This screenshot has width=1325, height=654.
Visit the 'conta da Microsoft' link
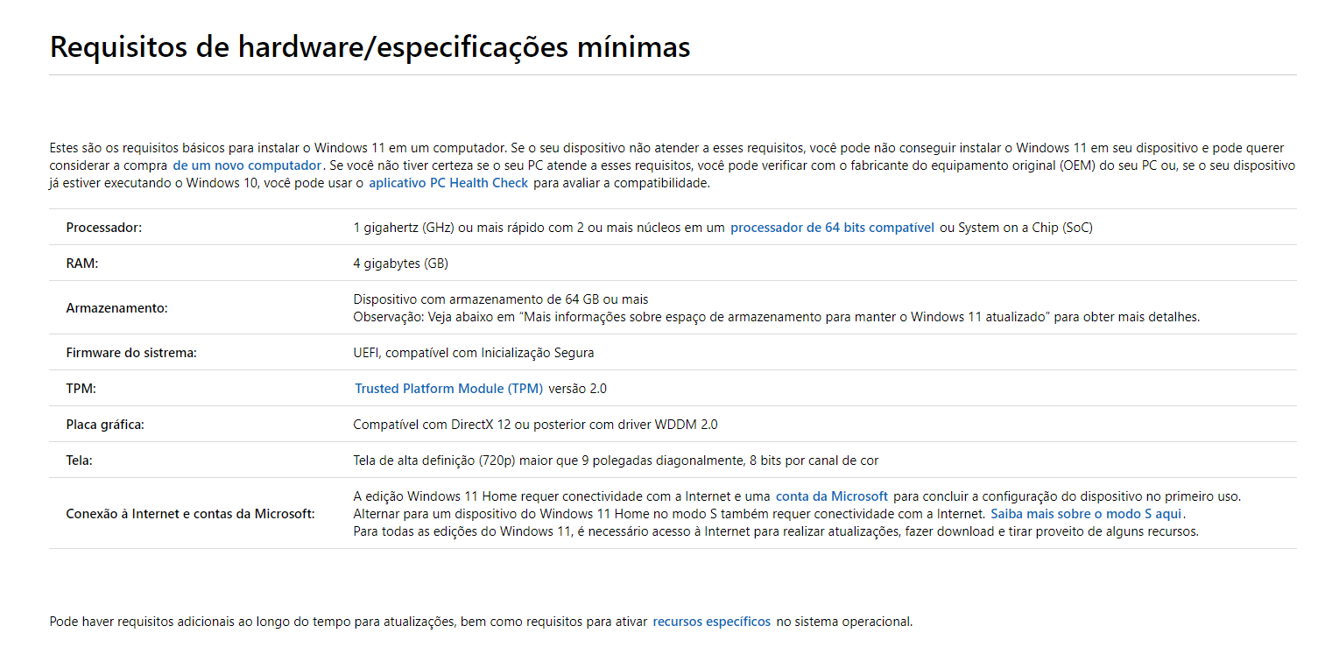[x=832, y=496]
